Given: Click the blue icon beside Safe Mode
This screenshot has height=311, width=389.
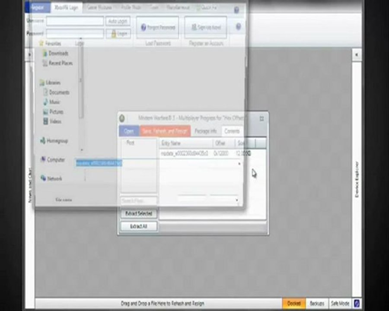Looking at the screenshot, I should click(357, 303).
